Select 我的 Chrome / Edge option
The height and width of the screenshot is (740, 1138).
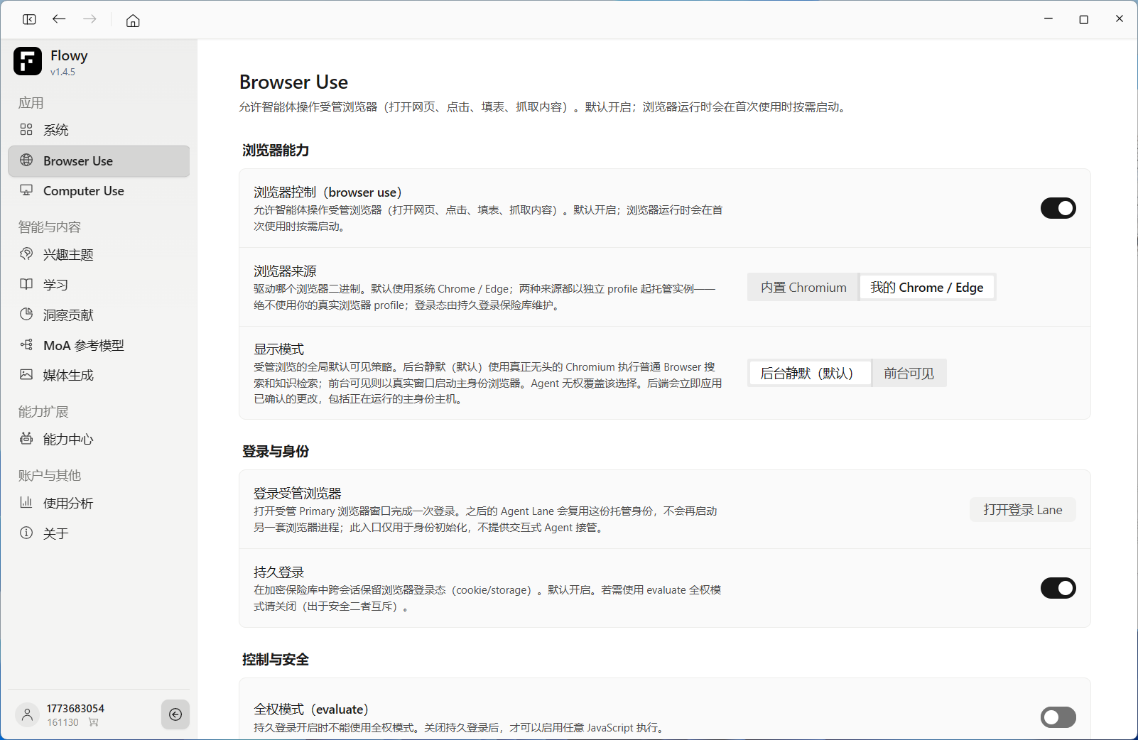point(927,288)
